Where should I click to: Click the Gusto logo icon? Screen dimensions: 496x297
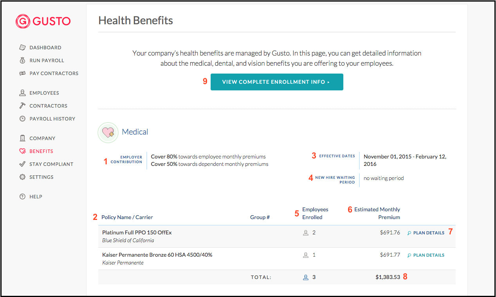23,21
